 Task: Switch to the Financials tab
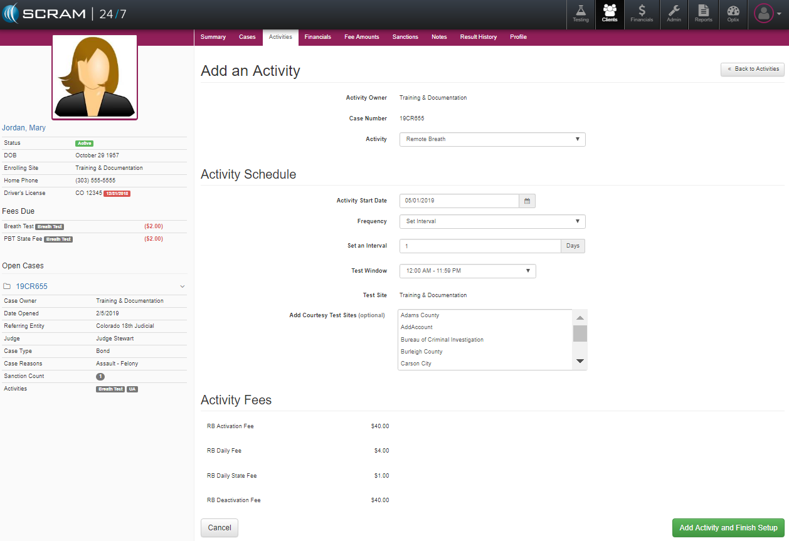pos(317,37)
